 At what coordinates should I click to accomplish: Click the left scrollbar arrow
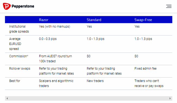pyautogui.click(x=7, y=98)
